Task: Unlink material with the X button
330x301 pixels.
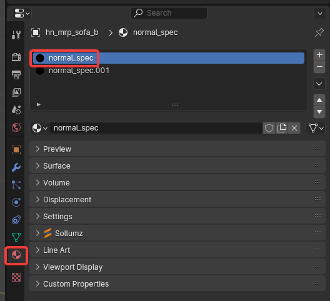Action: 294,128
